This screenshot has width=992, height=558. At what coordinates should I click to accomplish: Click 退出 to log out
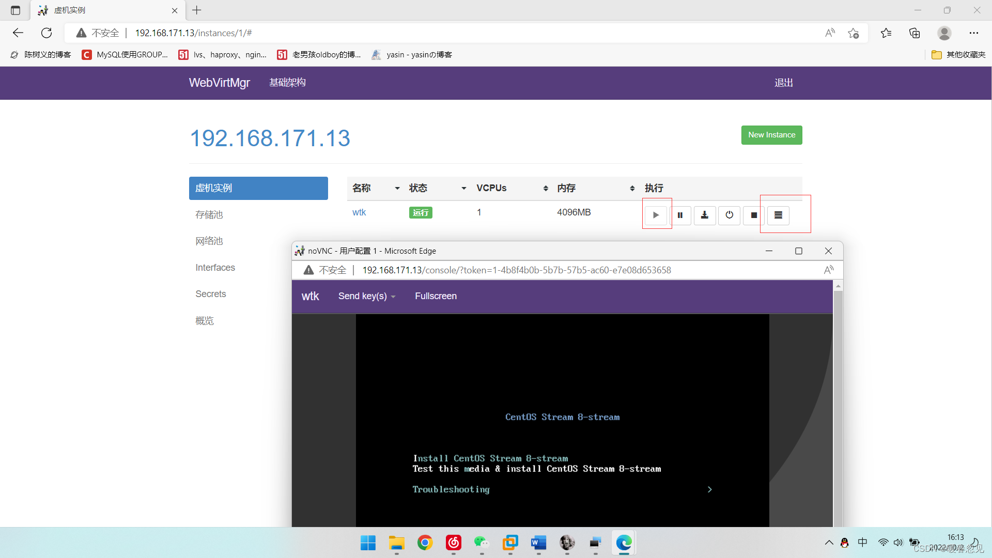point(784,83)
